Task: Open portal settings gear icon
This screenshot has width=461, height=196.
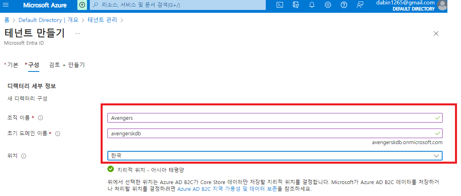Action: [328, 5]
